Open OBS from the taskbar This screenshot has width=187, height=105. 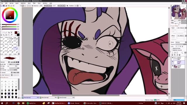coord(106,103)
